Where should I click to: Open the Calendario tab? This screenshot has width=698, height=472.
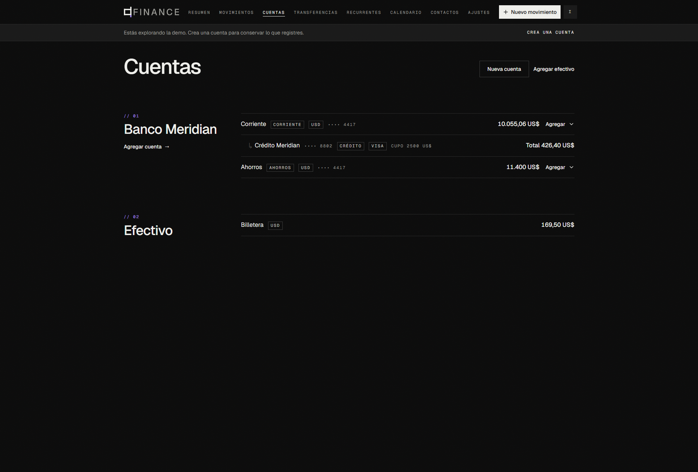(406, 12)
